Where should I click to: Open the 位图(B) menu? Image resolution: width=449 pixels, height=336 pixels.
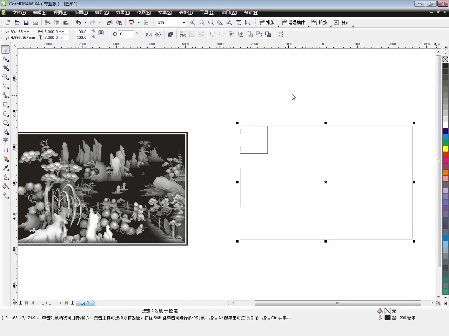pyautogui.click(x=144, y=13)
